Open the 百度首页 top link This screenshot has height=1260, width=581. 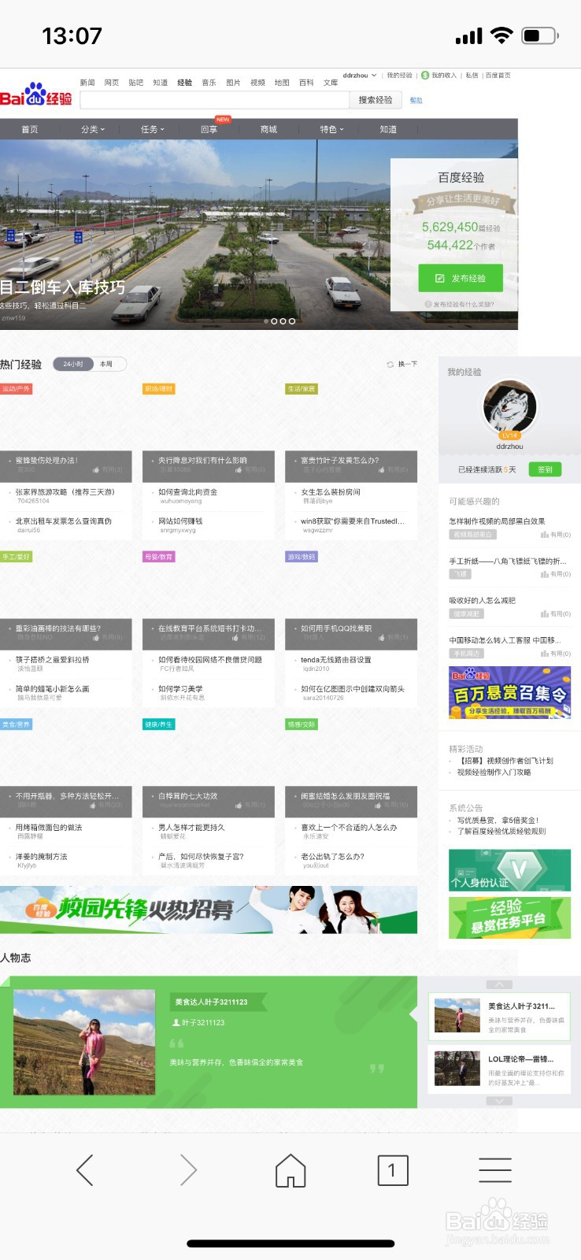[498, 76]
